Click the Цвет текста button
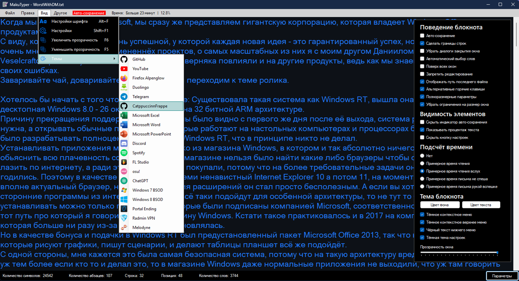 click(x=481, y=205)
